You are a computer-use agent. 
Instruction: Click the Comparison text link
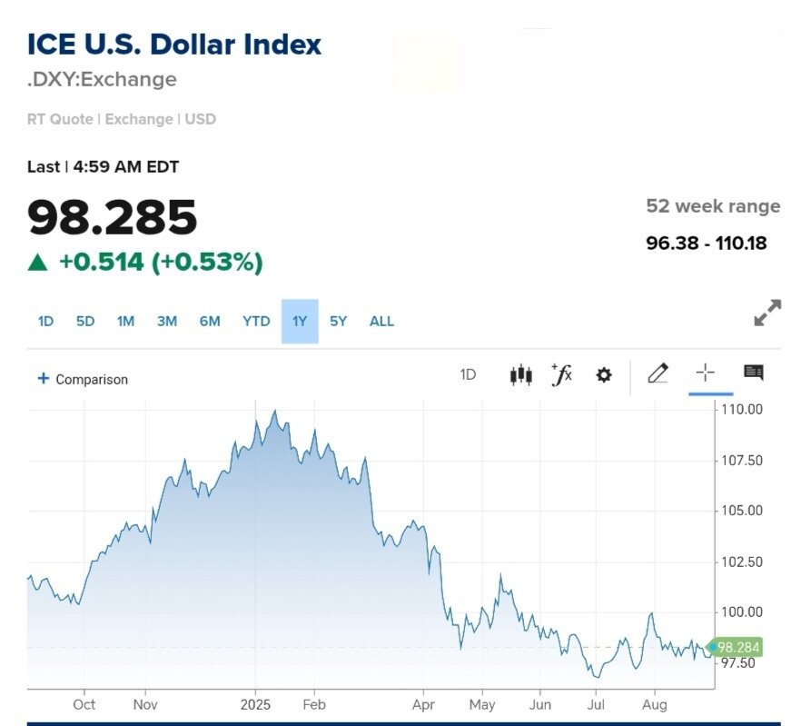(x=92, y=380)
